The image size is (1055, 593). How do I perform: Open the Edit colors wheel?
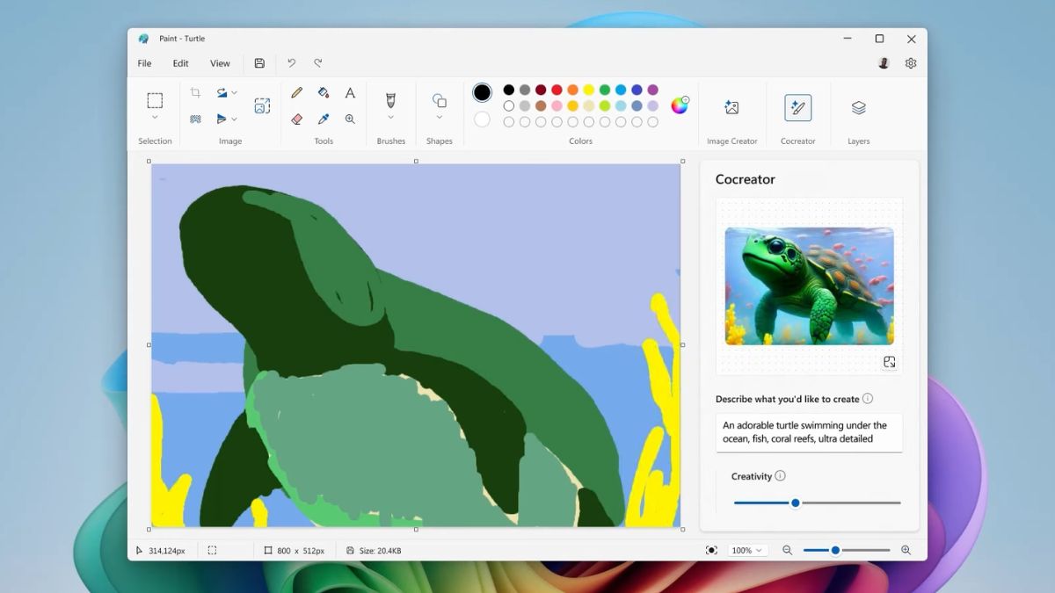tap(680, 105)
